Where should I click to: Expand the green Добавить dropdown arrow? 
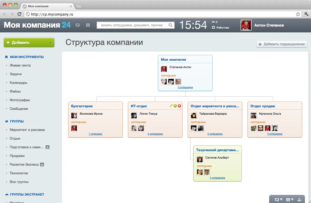coord(50,43)
